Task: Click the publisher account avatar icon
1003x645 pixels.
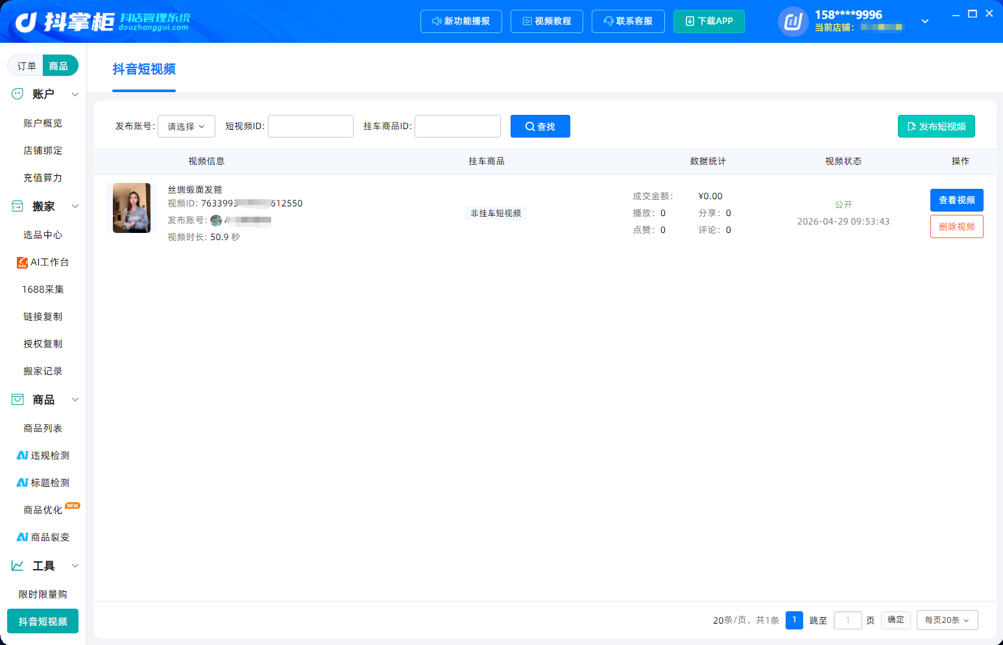Action: tap(216, 221)
